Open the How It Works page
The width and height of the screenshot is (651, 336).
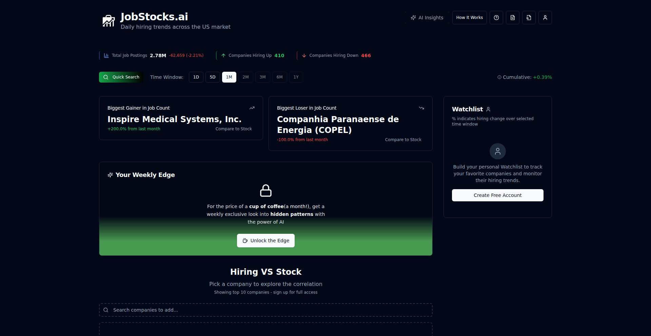pyautogui.click(x=469, y=17)
